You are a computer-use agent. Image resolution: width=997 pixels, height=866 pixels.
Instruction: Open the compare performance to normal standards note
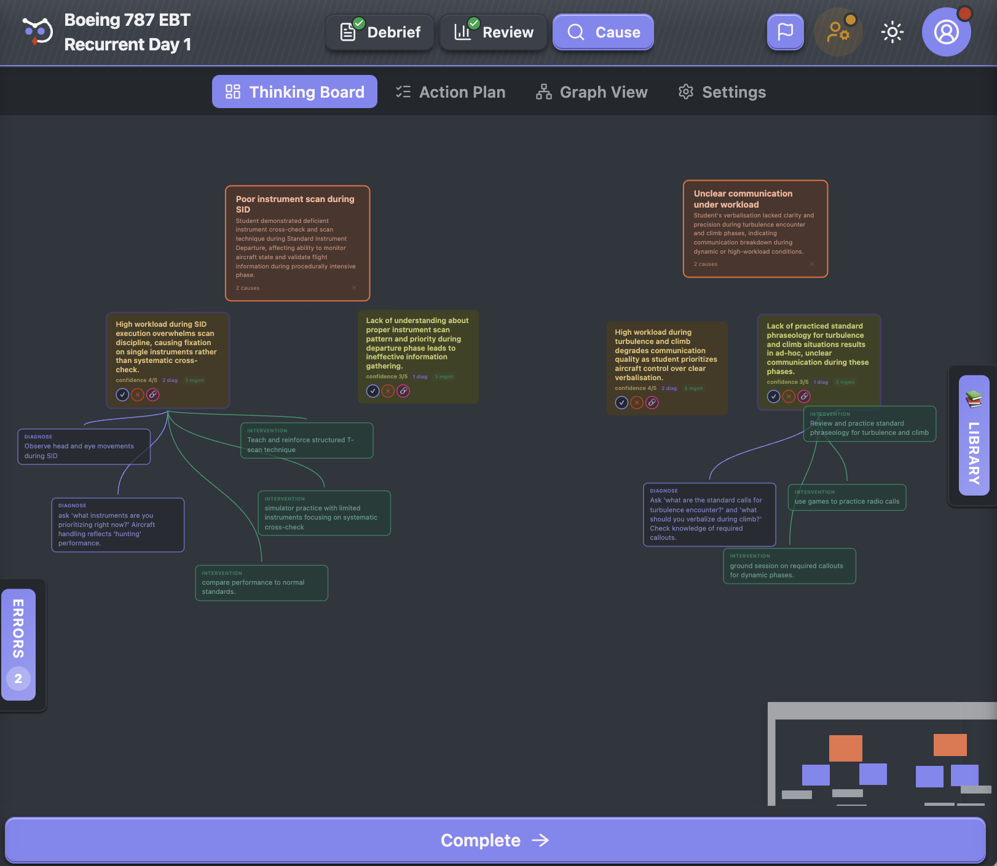click(261, 583)
